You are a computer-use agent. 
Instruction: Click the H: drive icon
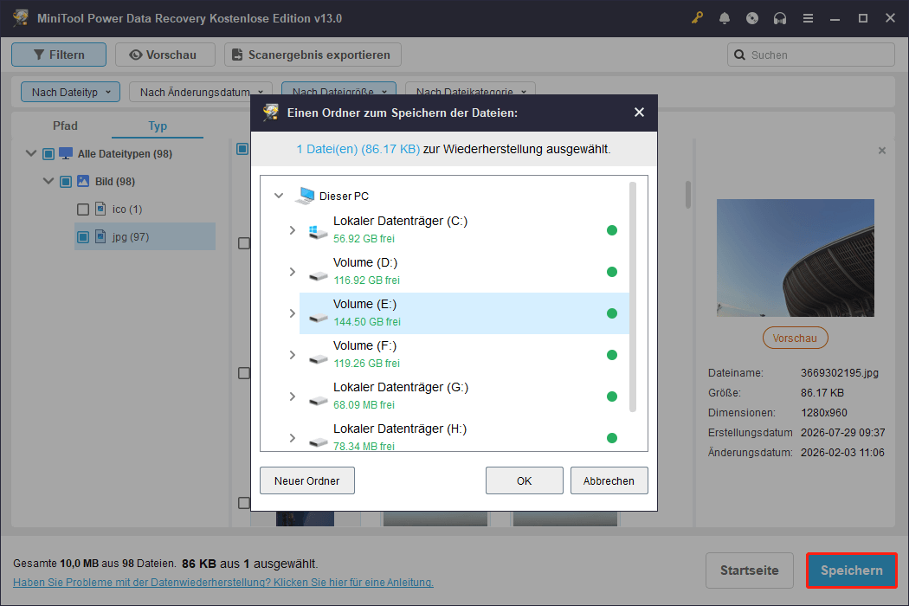pos(319,442)
